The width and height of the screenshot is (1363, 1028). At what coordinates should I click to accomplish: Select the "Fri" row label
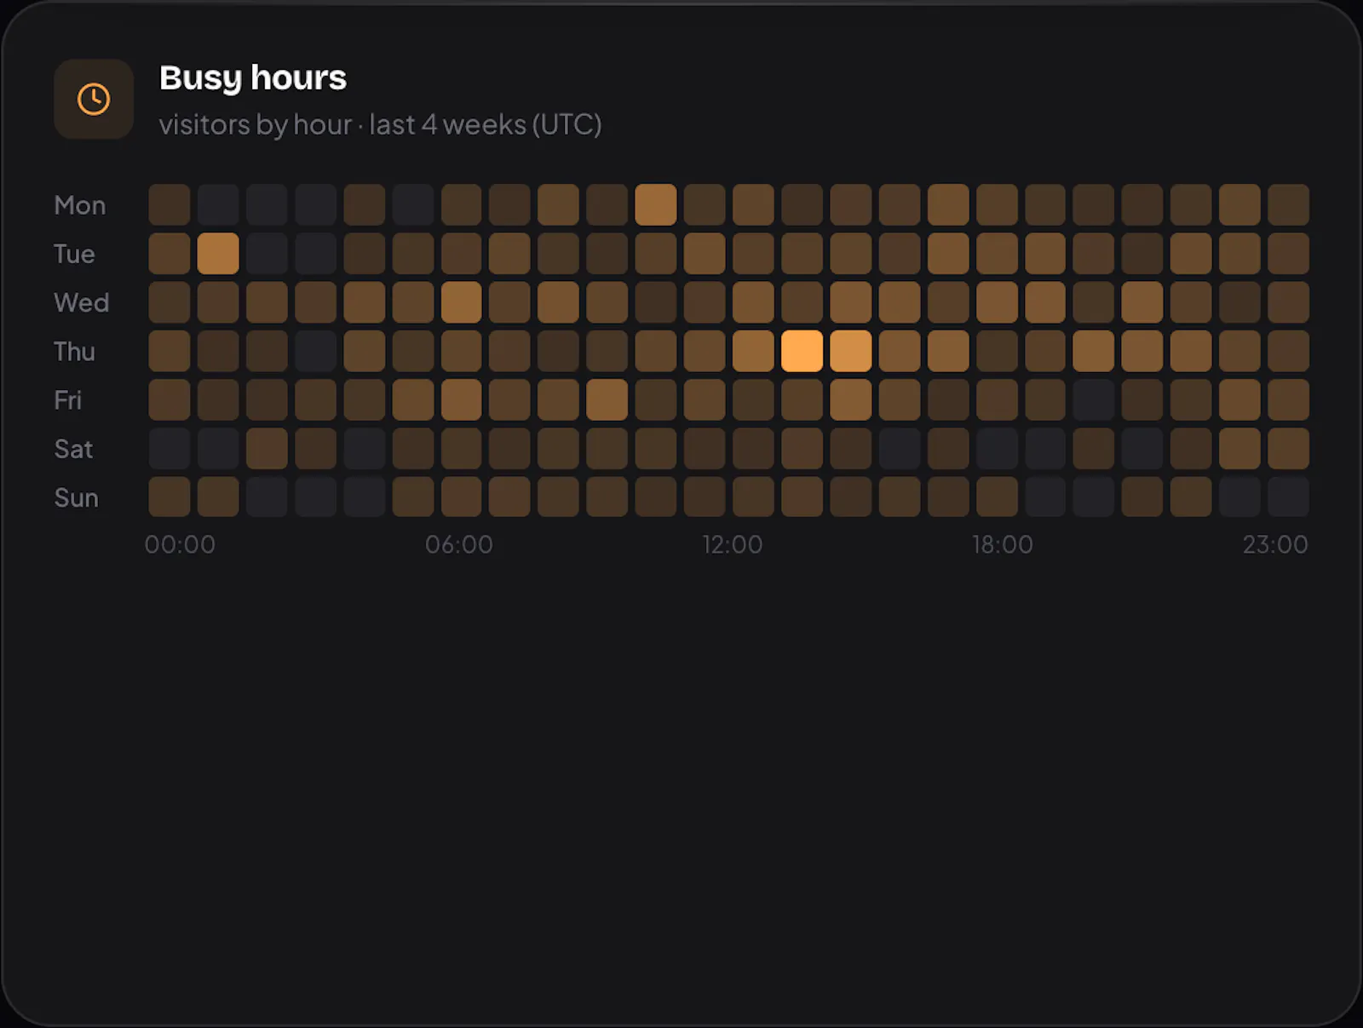[x=68, y=400]
